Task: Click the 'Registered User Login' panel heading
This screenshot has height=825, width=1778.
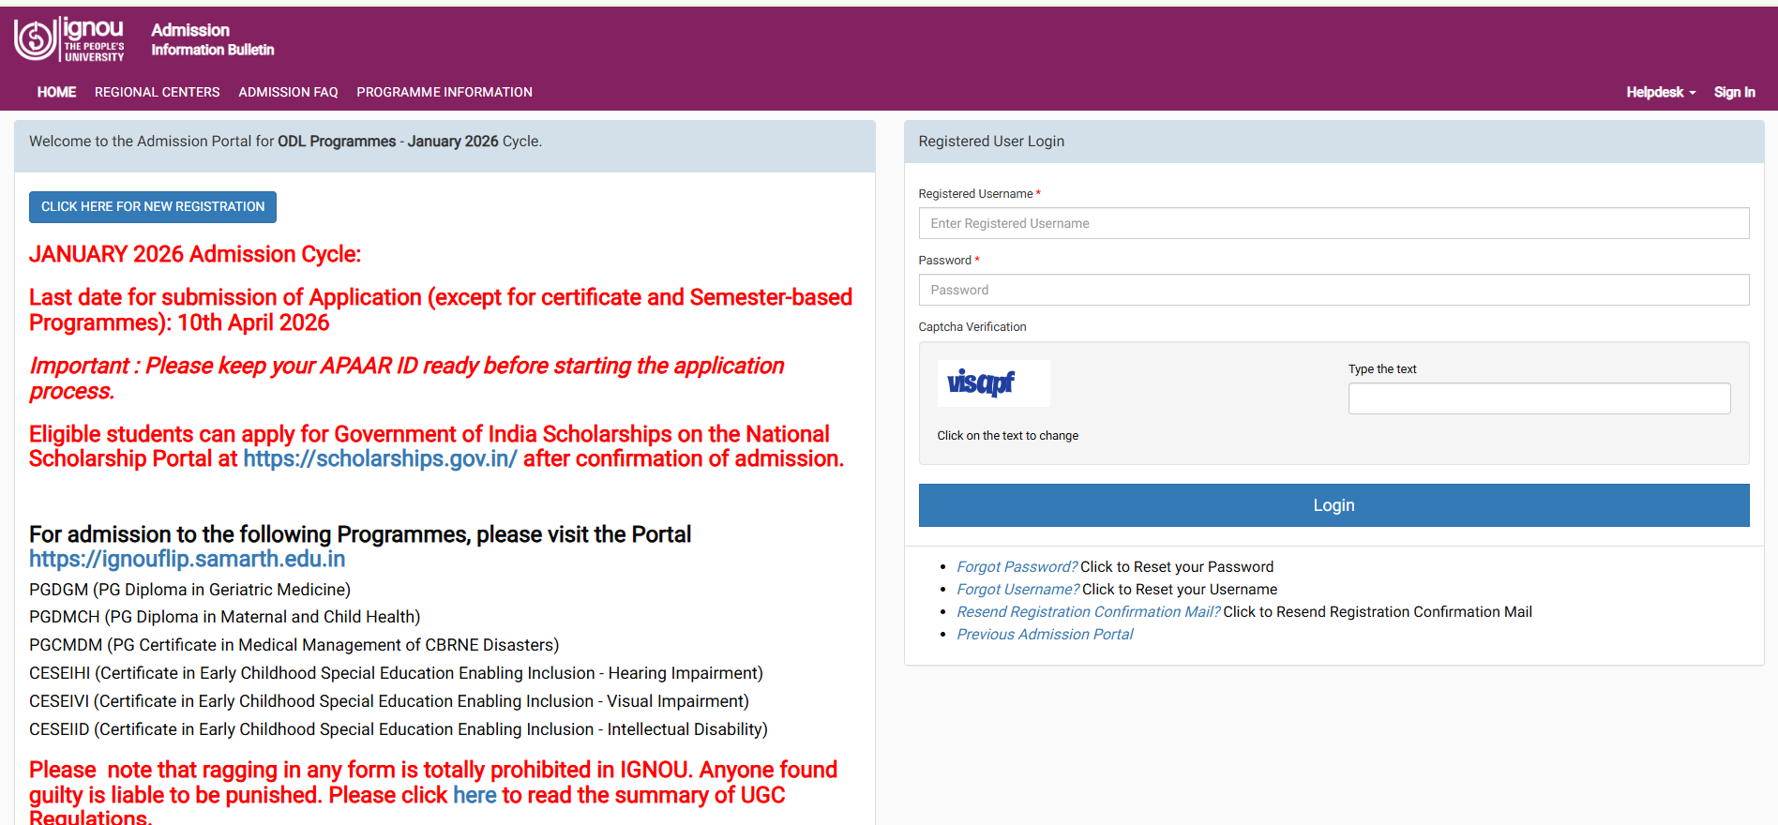Action: tap(991, 142)
